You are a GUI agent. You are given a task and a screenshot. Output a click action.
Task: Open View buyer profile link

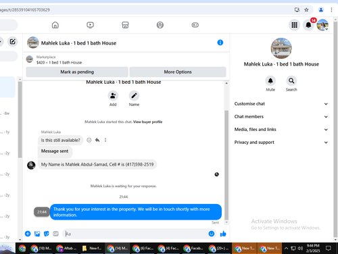[147, 122]
